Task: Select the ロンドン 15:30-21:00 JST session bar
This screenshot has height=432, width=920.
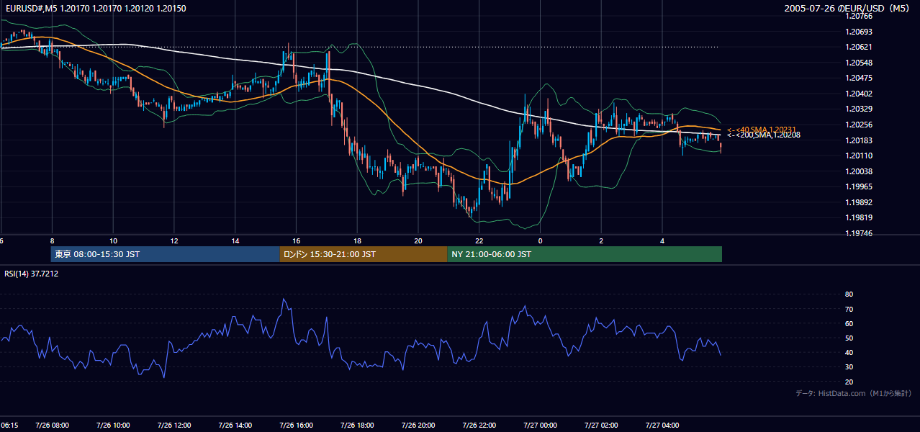Action: click(x=364, y=254)
